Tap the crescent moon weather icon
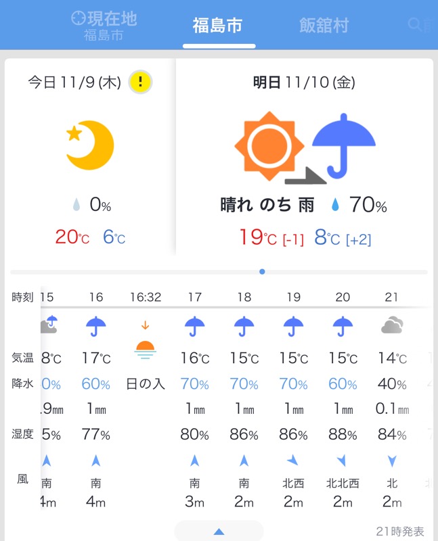Viewport: 438px width, 541px height. click(x=90, y=145)
